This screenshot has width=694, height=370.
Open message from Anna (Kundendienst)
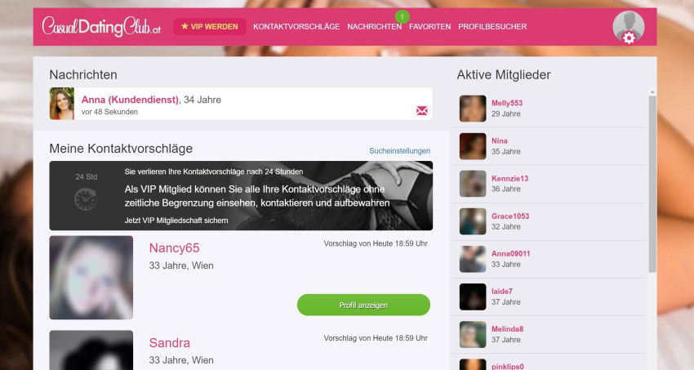130,100
